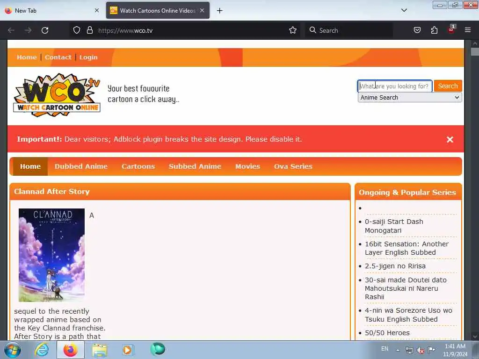The width and height of the screenshot is (479, 359).
Task: Go forward with the browser forward arrow
Action: (28, 30)
